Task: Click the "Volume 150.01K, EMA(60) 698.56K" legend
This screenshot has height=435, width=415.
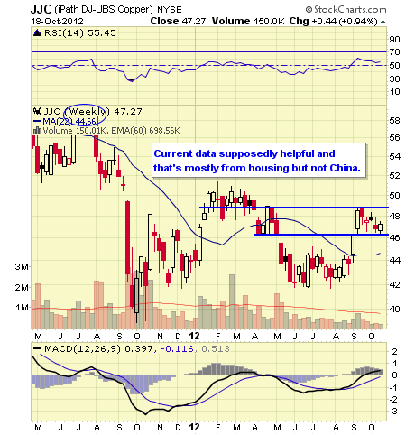Action: click(111, 131)
